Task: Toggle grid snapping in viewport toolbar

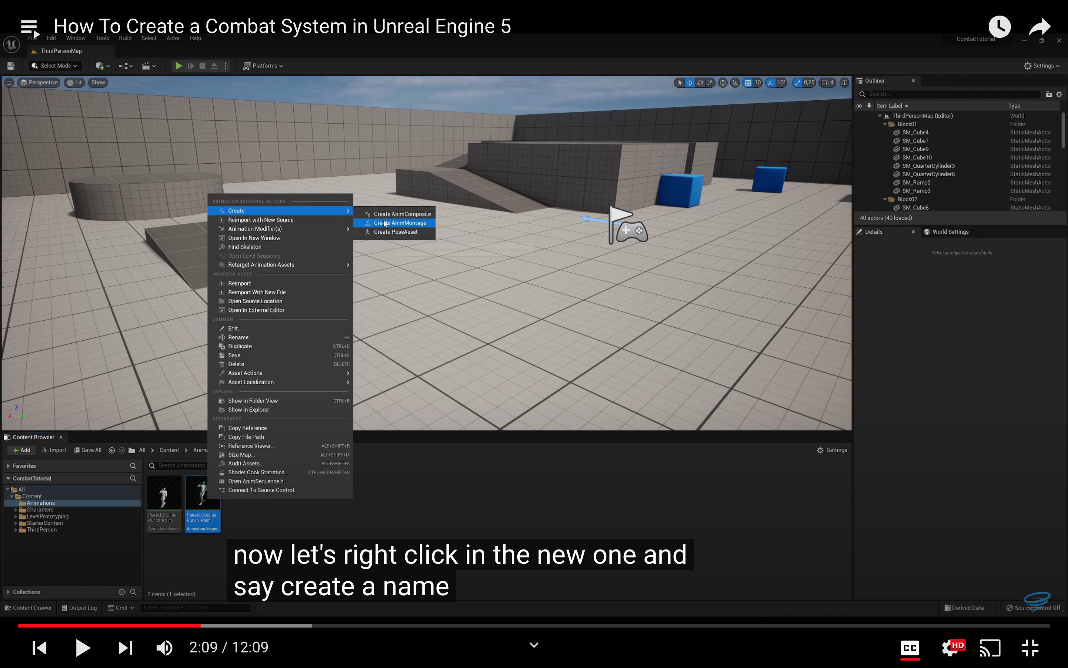Action: (748, 83)
